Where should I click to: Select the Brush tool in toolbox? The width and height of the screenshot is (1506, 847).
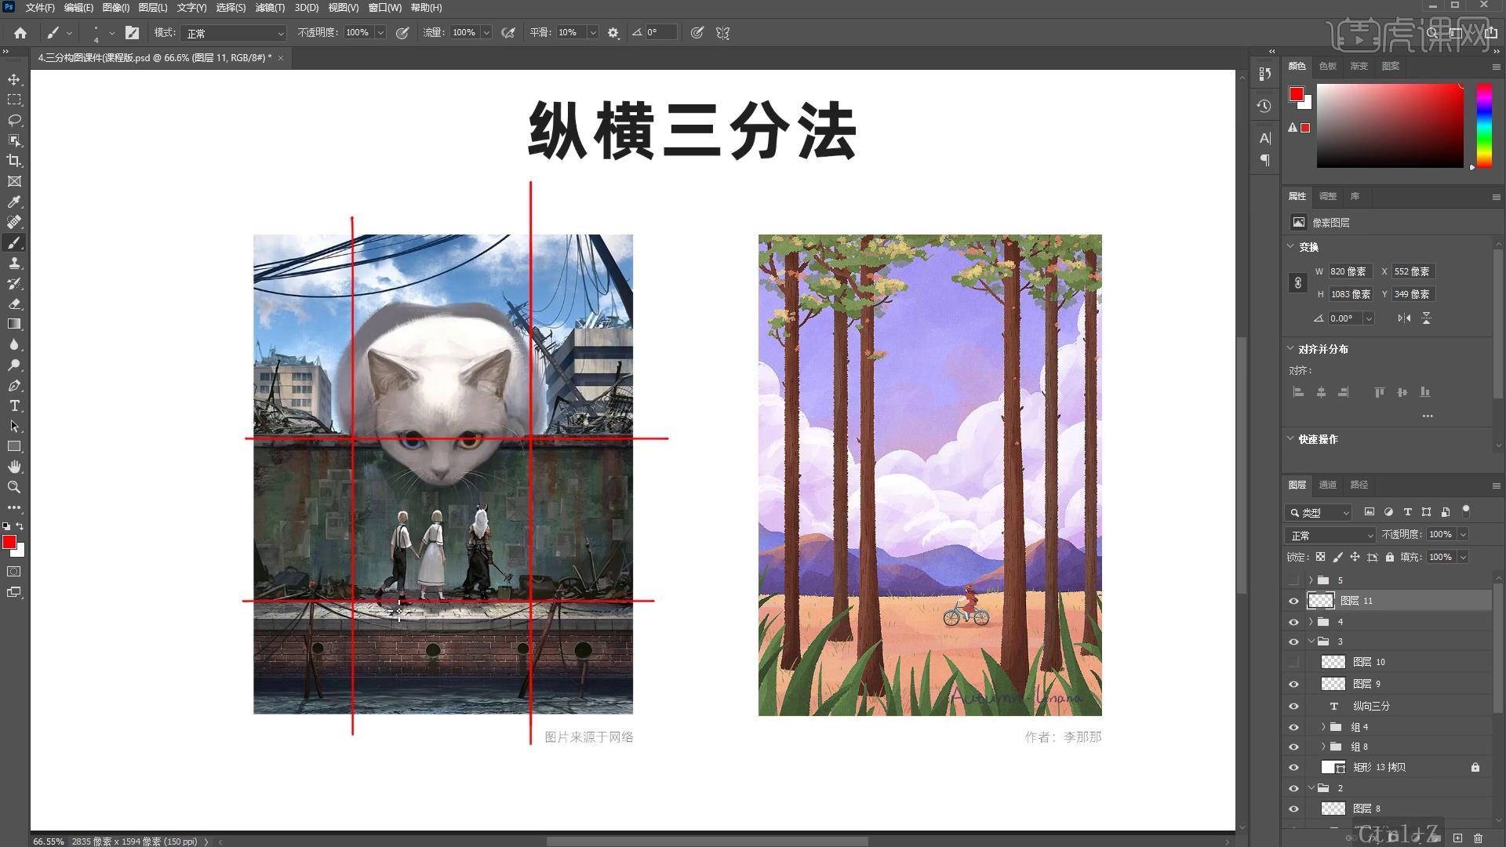[x=14, y=242]
